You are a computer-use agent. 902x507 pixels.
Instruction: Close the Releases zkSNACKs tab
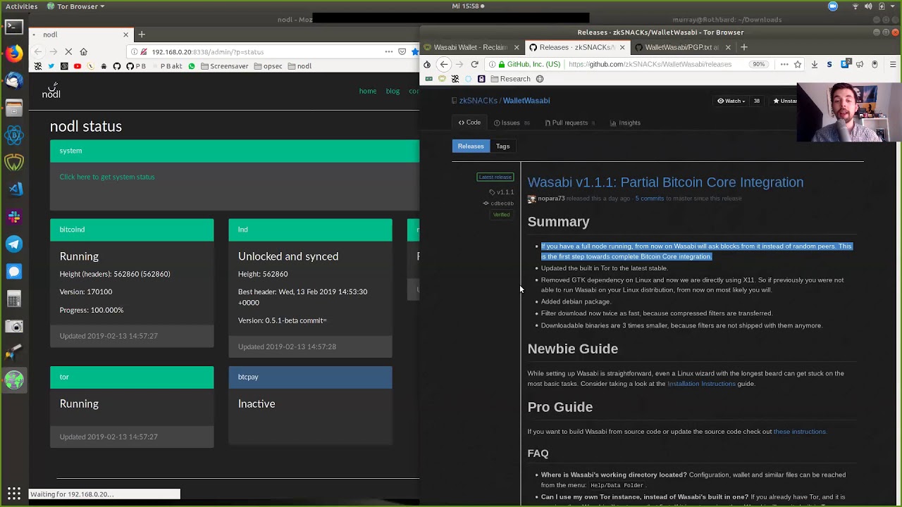click(622, 47)
